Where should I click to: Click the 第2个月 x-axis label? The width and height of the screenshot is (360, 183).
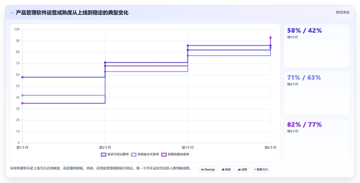105,147
